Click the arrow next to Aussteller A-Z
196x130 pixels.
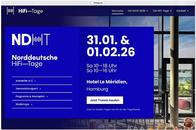[35, 81]
